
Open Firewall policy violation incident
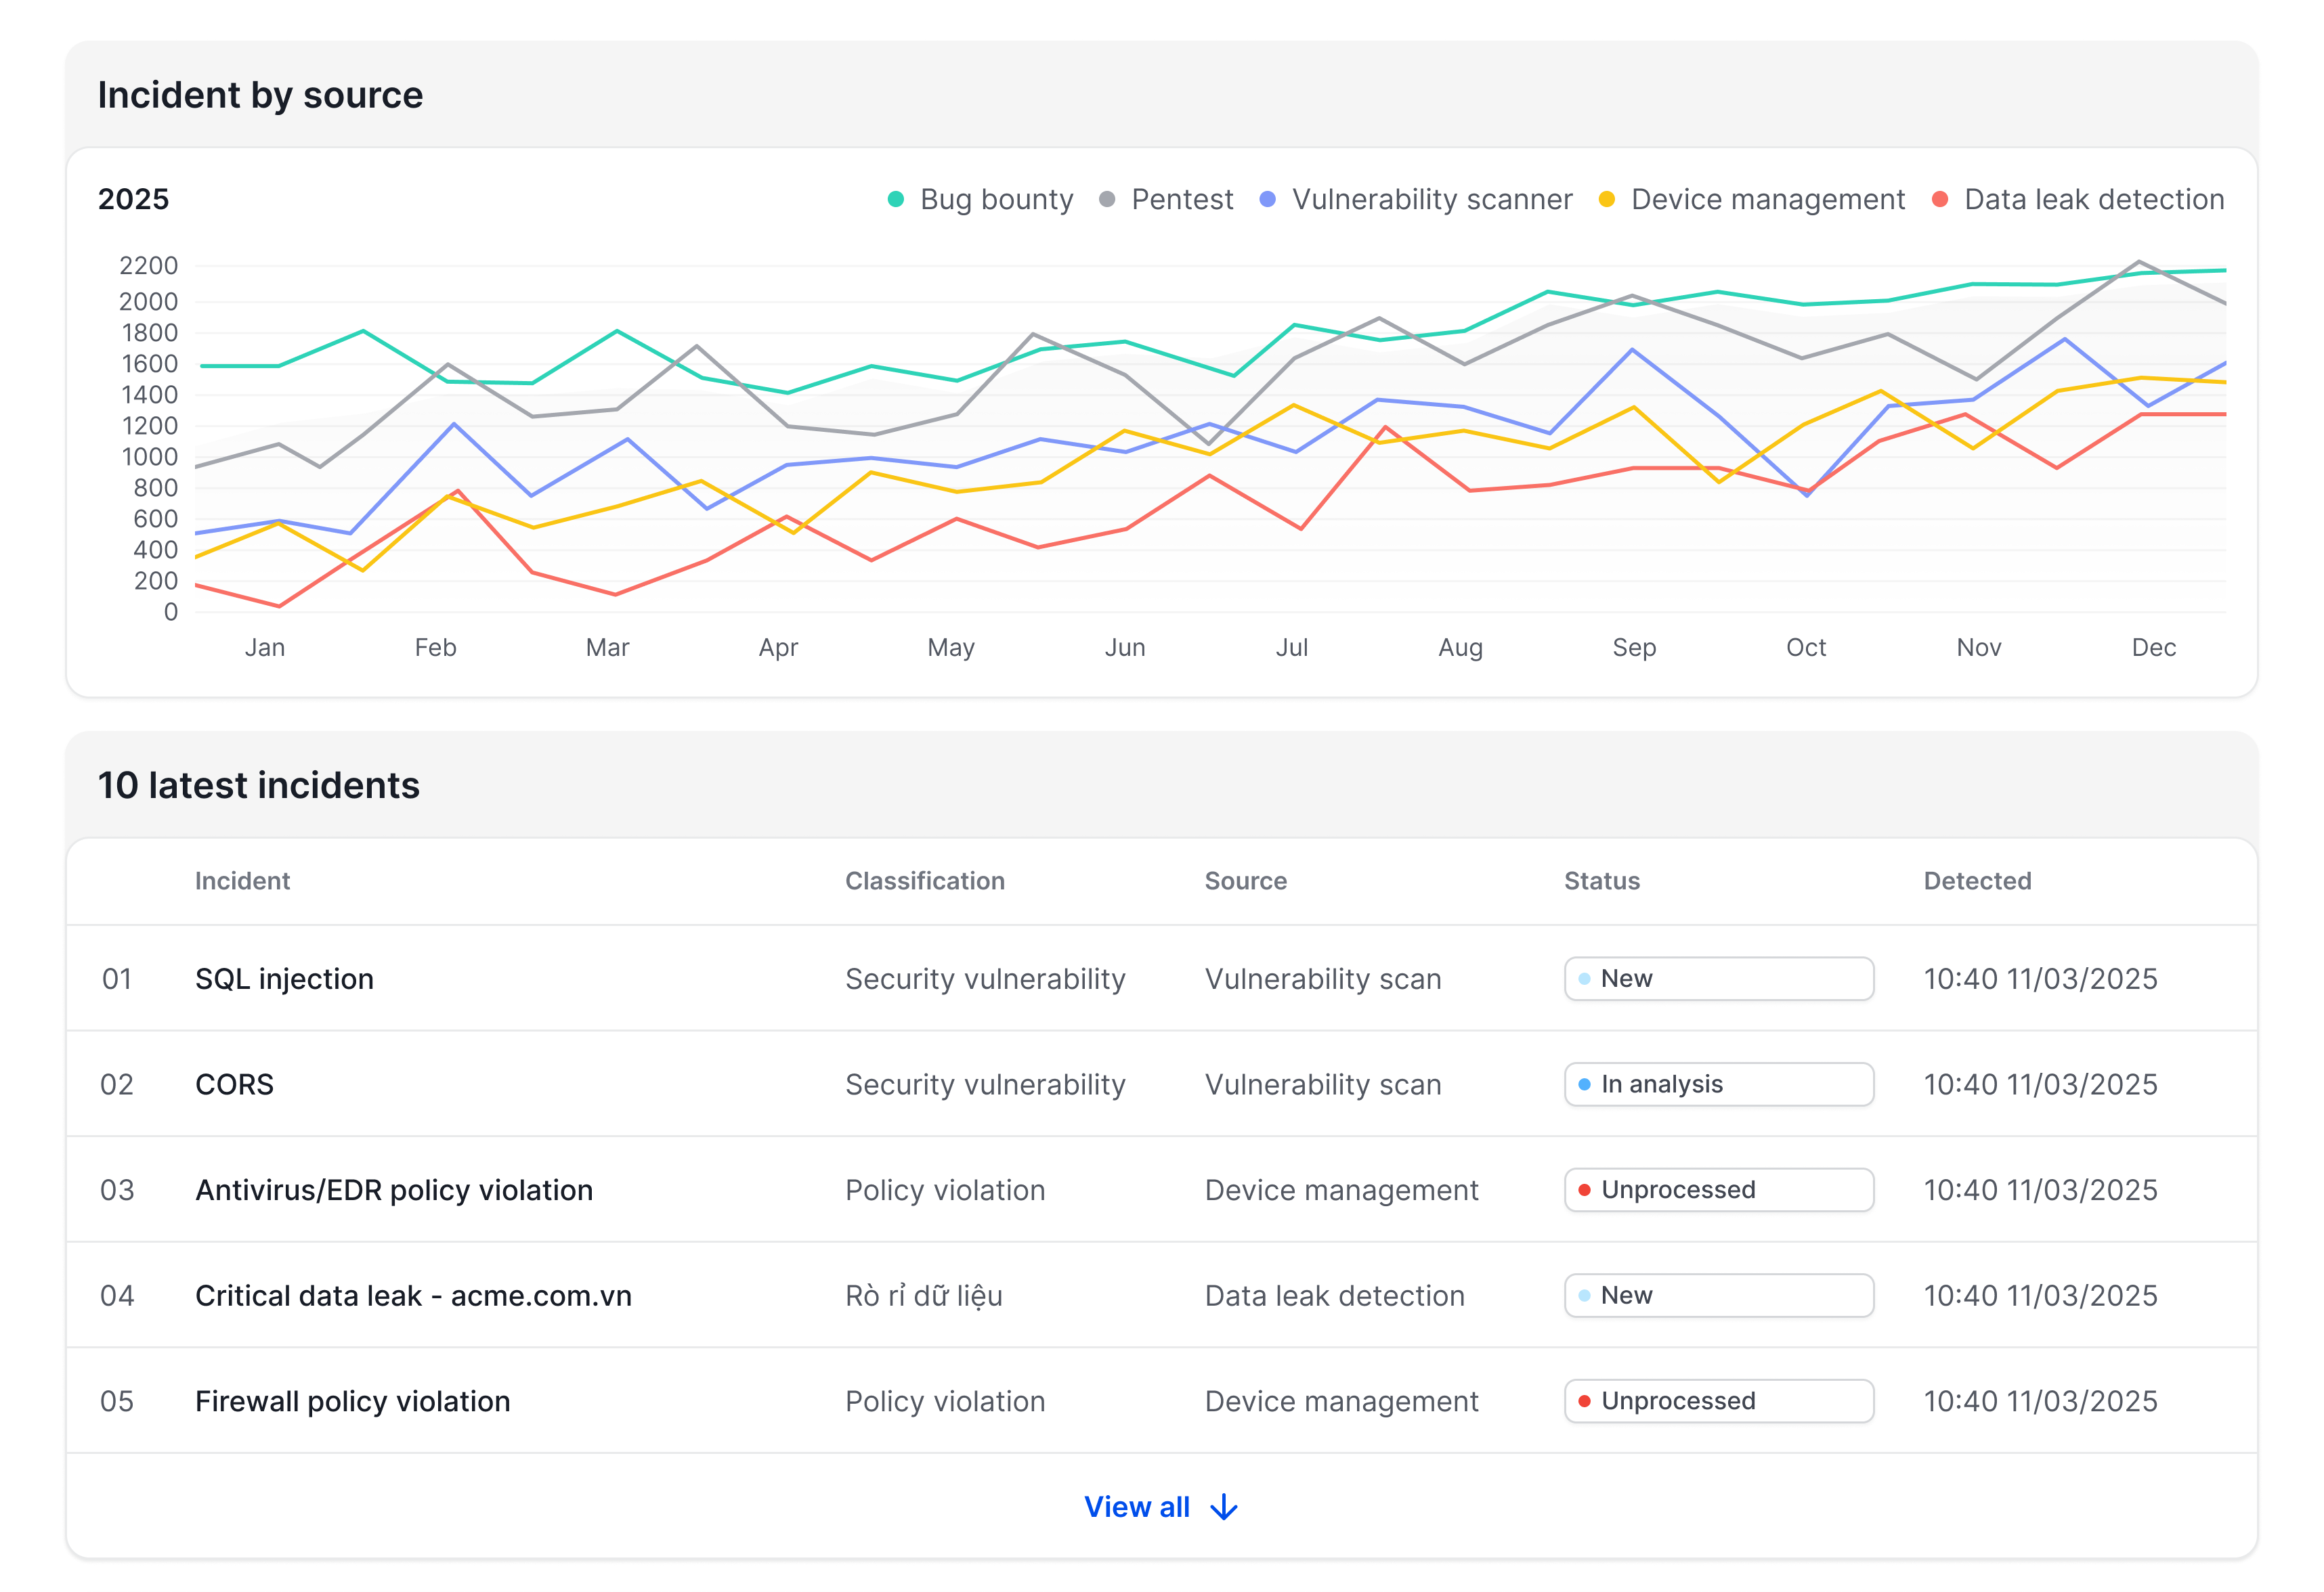click(x=352, y=1401)
